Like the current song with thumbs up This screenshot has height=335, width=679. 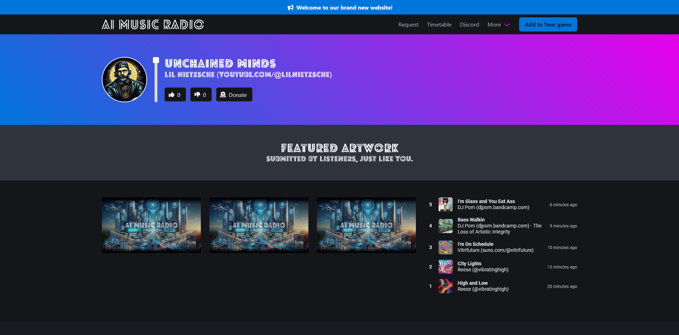point(175,94)
